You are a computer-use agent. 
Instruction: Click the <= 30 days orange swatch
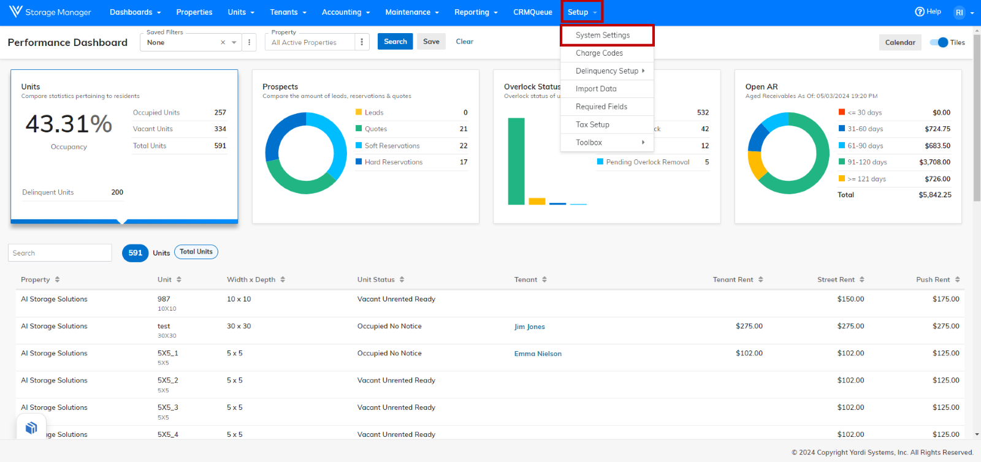pyautogui.click(x=842, y=112)
